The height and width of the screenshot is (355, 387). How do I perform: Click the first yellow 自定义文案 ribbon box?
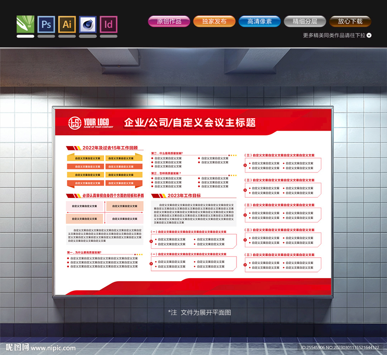pyautogui.click(x=87, y=158)
